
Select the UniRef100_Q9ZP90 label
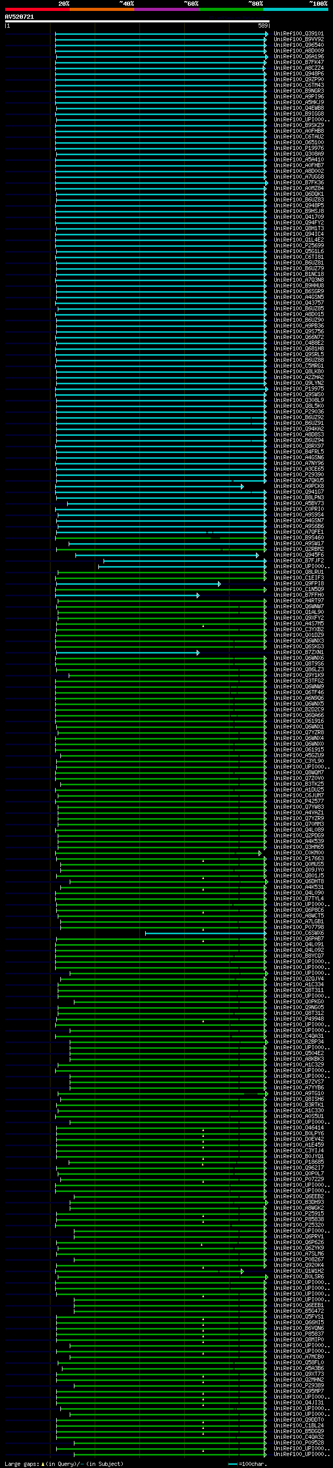point(299,80)
